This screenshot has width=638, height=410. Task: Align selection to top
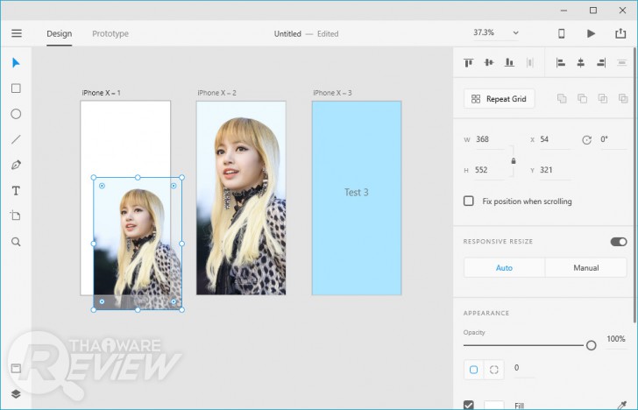click(x=468, y=63)
